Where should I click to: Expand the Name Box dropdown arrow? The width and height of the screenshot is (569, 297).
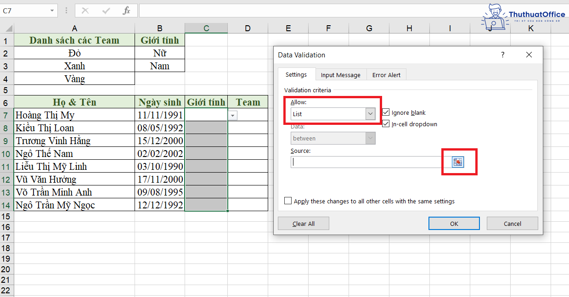click(x=52, y=10)
